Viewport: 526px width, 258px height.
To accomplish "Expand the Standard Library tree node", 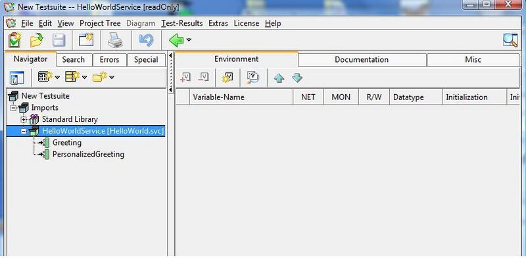I will (24, 119).
